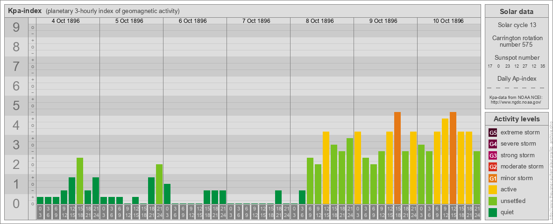Click the 'Activity levels' panel heading
Viewport: 553px width, 224px height.
517,119
